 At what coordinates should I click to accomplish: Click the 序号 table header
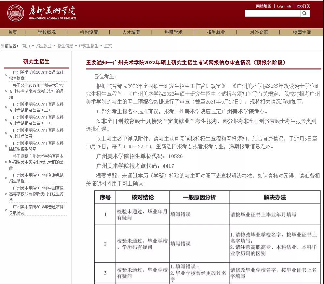click(x=105, y=197)
